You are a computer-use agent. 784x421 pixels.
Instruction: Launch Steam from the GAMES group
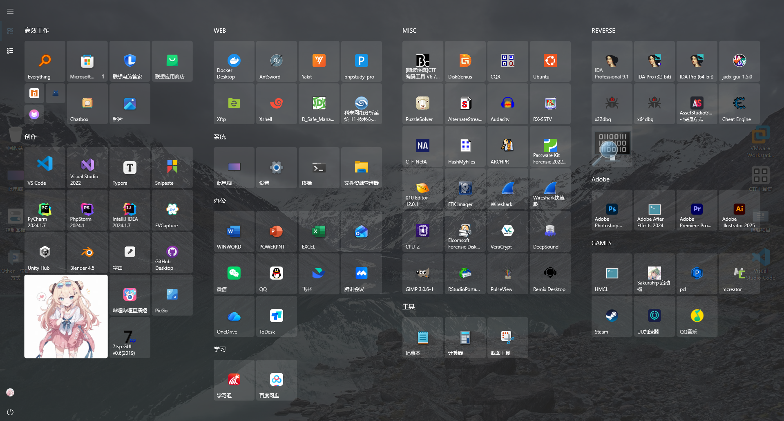pyautogui.click(x=612, y=316)
